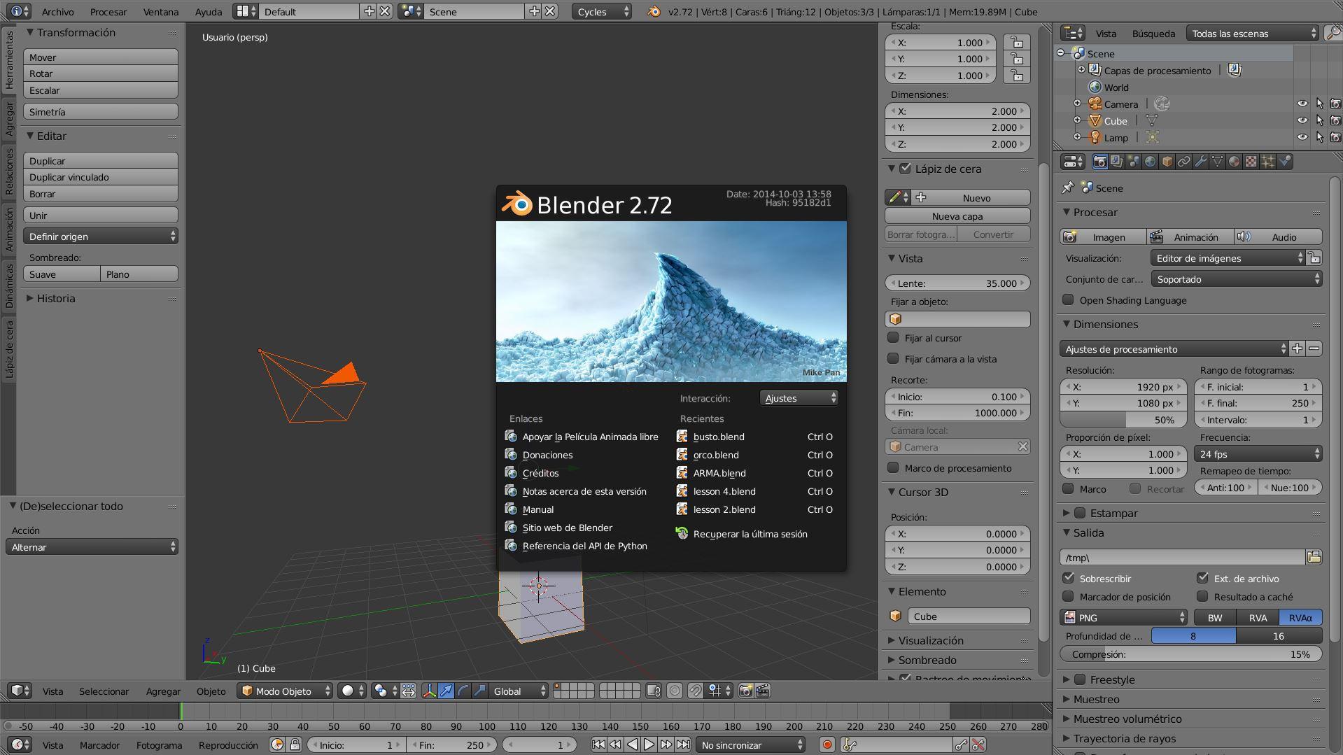Open the Interacción Ajustes dropdown on splash
This screenshot has height=755, width=1343.
[799, 397]
